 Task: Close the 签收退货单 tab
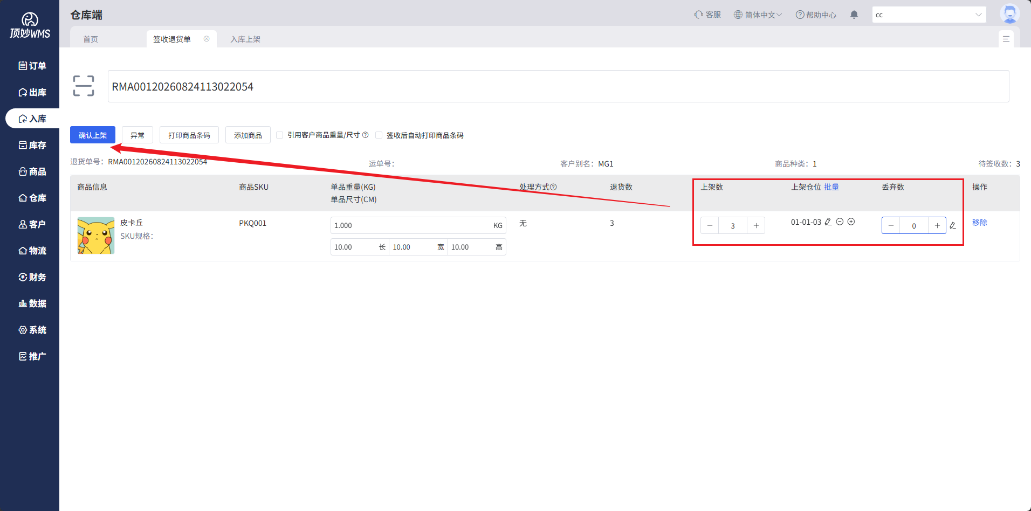coord(207,39)
